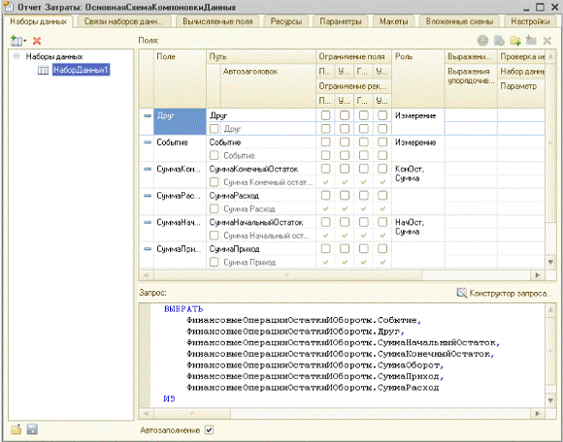Click the save diskette icon at bottom left
This screenshot has height=442, width=563.
click(32, 429)
